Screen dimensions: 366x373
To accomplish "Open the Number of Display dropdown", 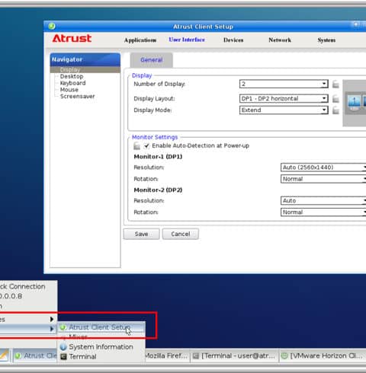I will 284,84.
